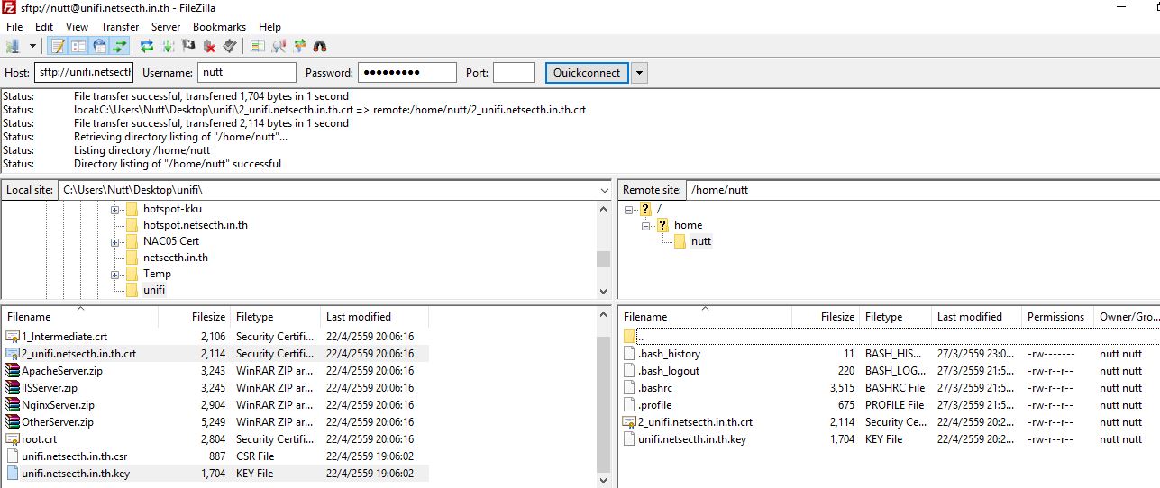Screen dimensions: 1160x488
Task: Focus the Host input field
Action: click(84, 73)
